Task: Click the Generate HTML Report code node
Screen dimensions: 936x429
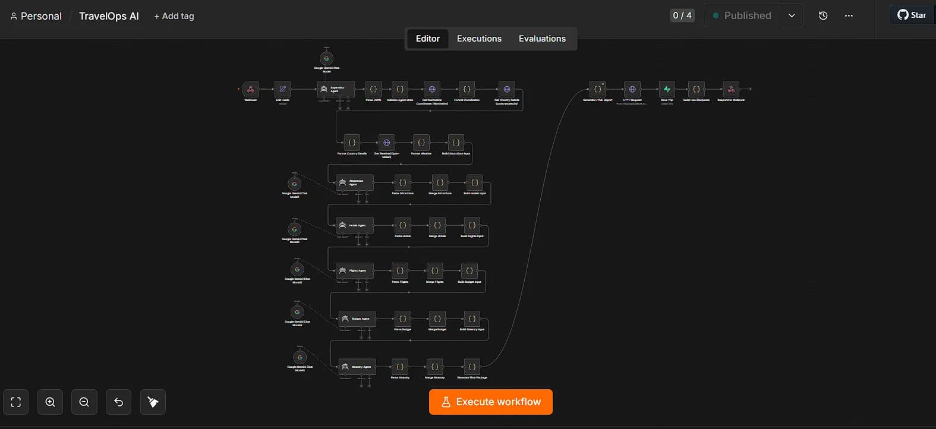Action: click(x=597, y=89)
